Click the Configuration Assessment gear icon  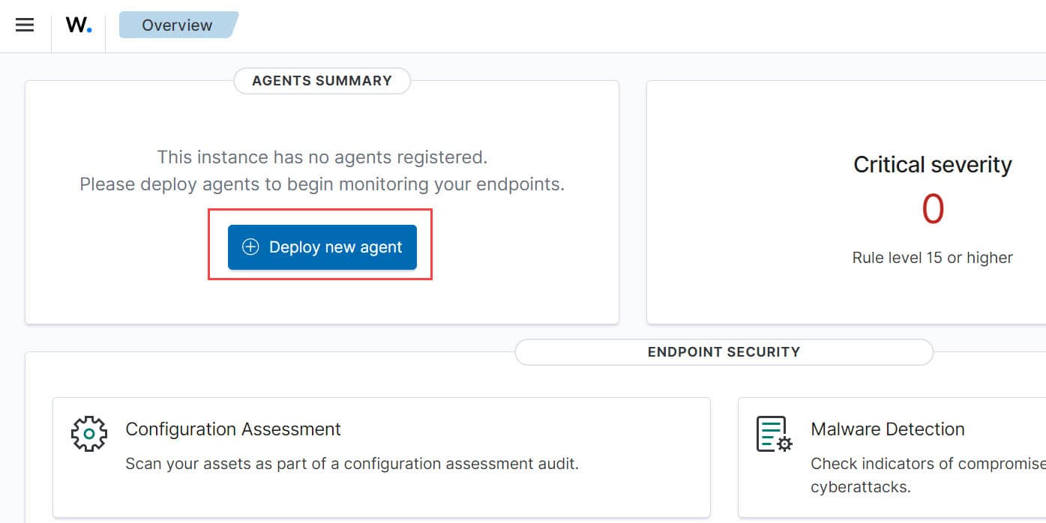89,433
